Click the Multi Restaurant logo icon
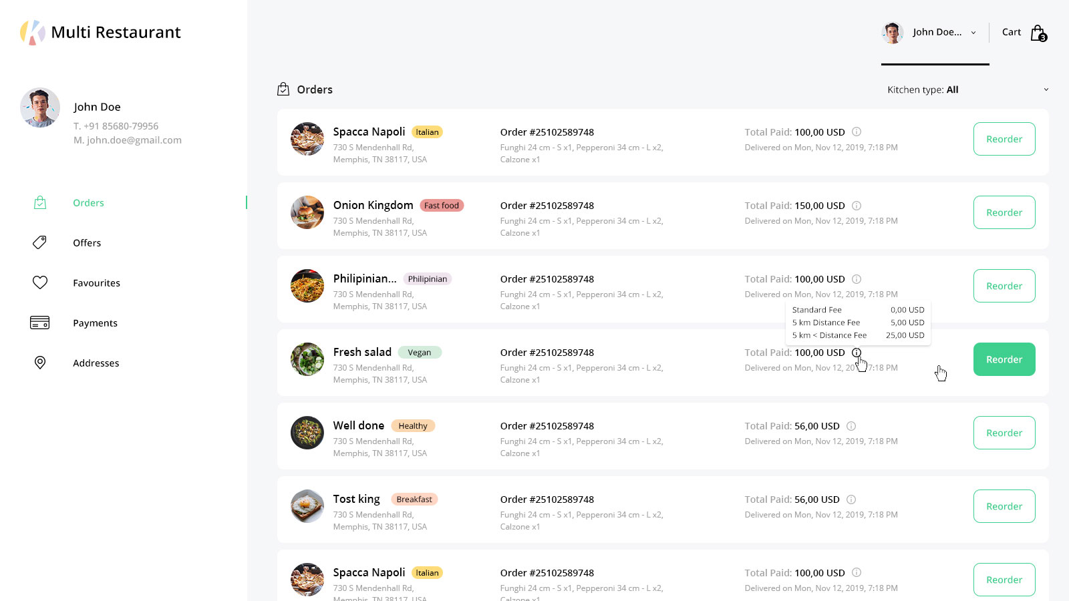1069x601 pixels. [x=32, y=32]
